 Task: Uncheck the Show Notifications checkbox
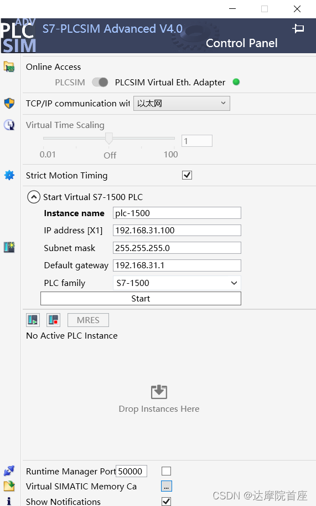click(166, 501)
